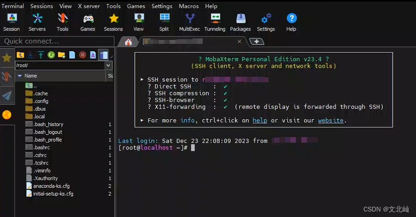Open the Servers toolbar icon
This screenshot has width=416, height=217.
(37, 22)
